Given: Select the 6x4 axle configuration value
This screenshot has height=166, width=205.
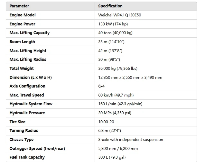Looking at the screenshot, I should tap(102, 86).
